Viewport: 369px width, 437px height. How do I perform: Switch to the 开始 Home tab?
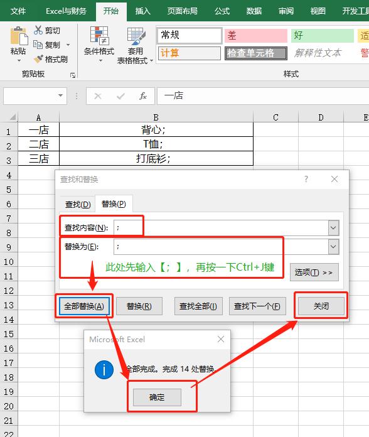click(111, 11)
